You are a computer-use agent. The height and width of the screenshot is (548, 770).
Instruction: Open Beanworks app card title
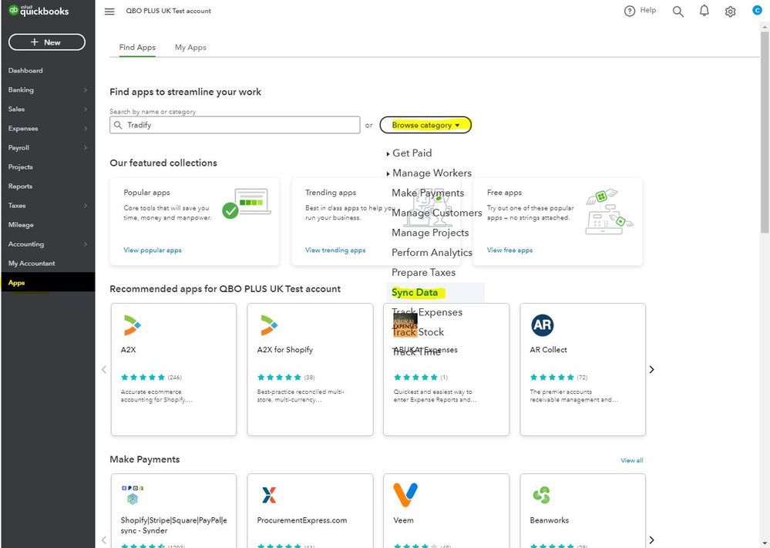[x=549, y=520]
